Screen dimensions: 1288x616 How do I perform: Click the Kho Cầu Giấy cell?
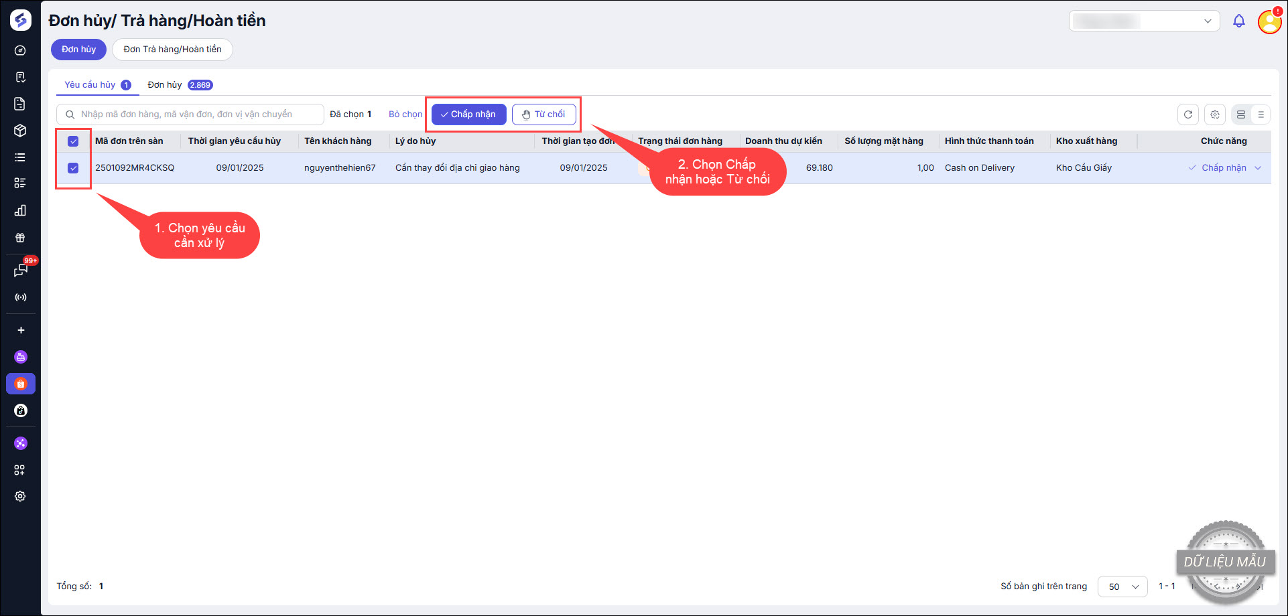tap(1084, 168)
